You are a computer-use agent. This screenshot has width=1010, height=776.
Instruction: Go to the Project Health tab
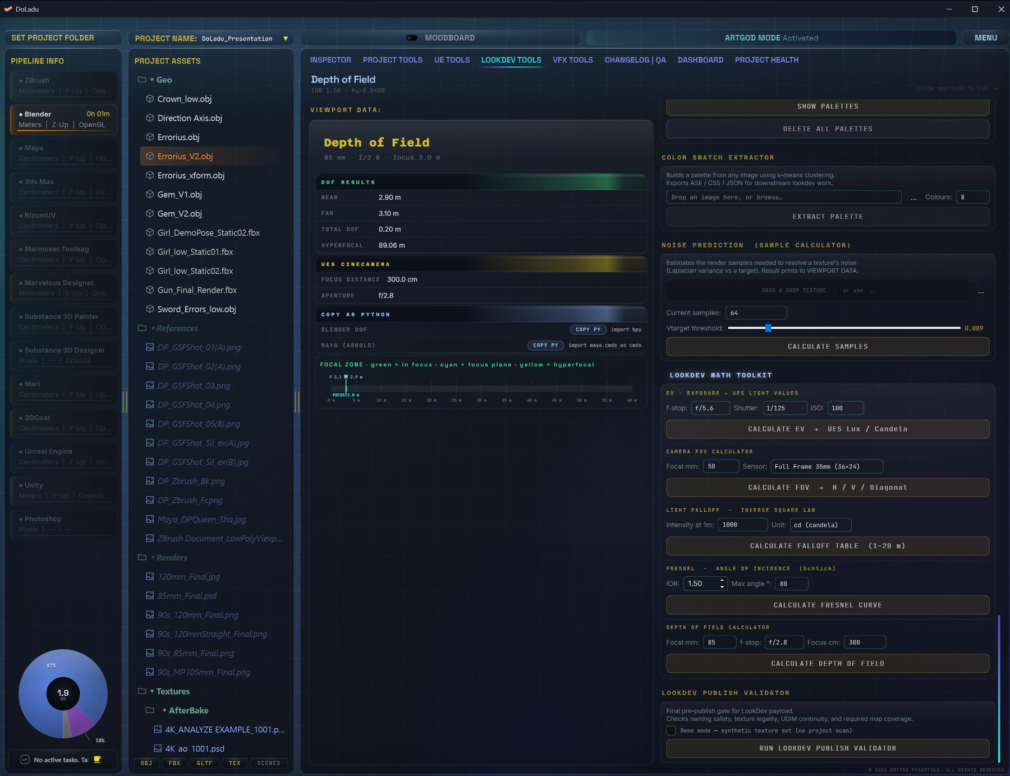(x=766, y=60)
